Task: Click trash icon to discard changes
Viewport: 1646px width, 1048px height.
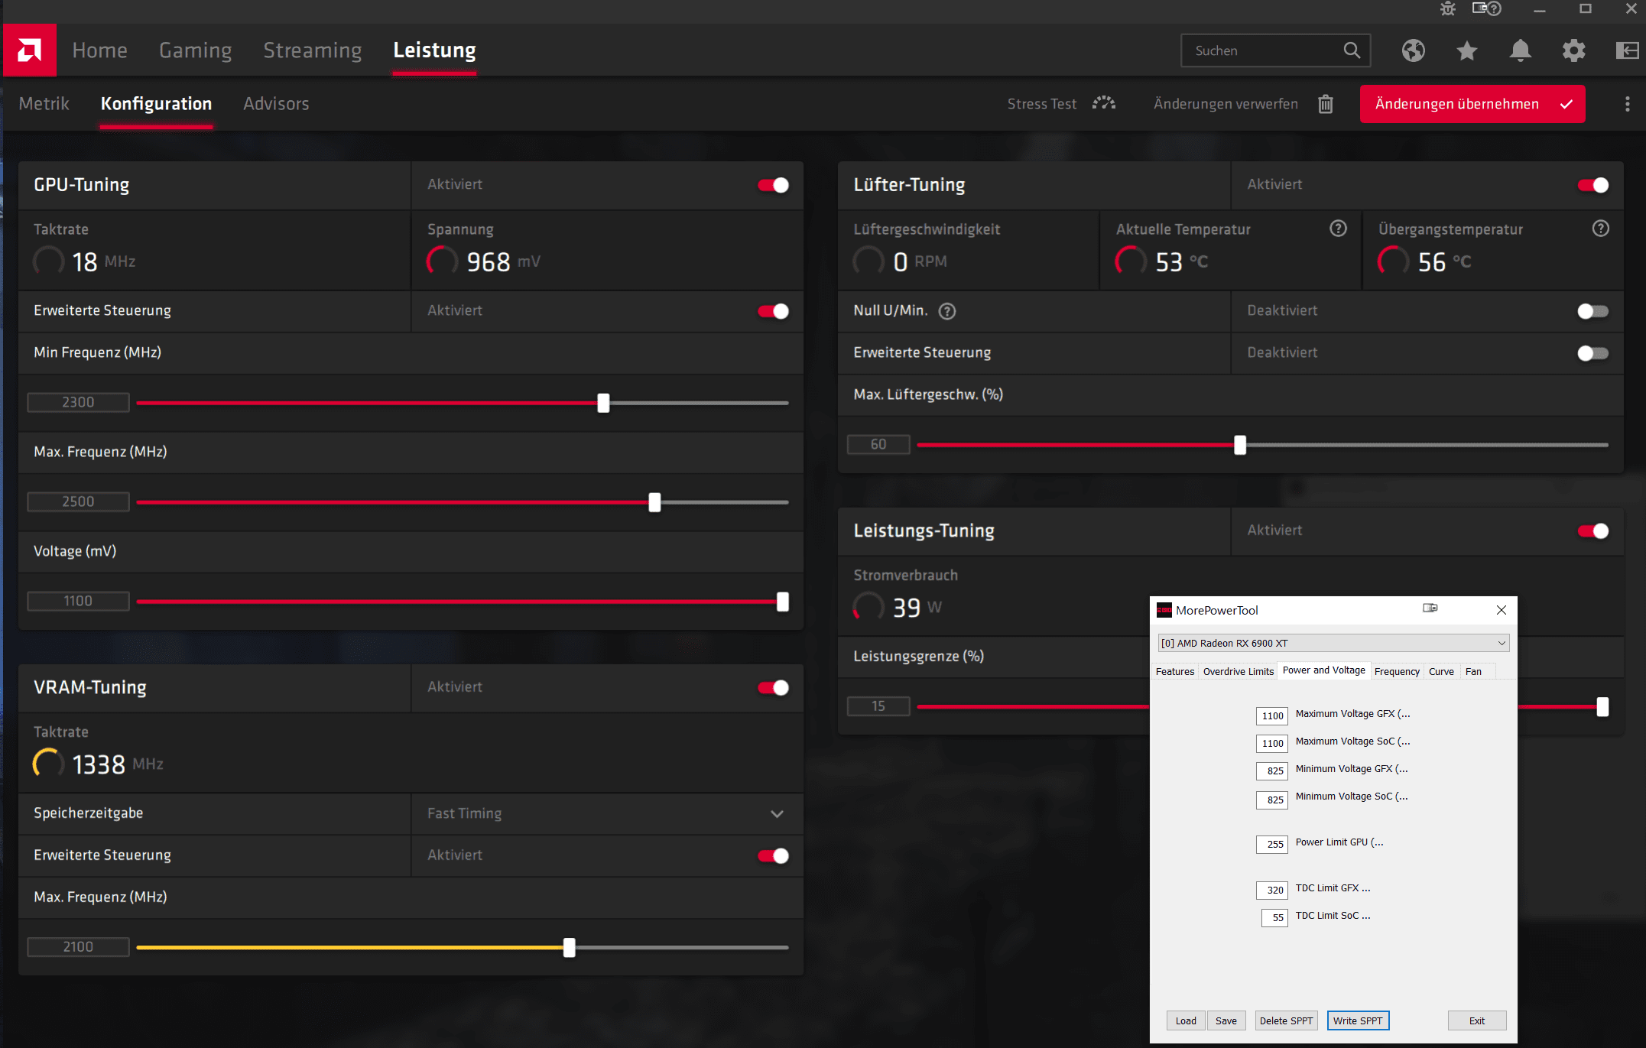Action: click(1326, 104)
